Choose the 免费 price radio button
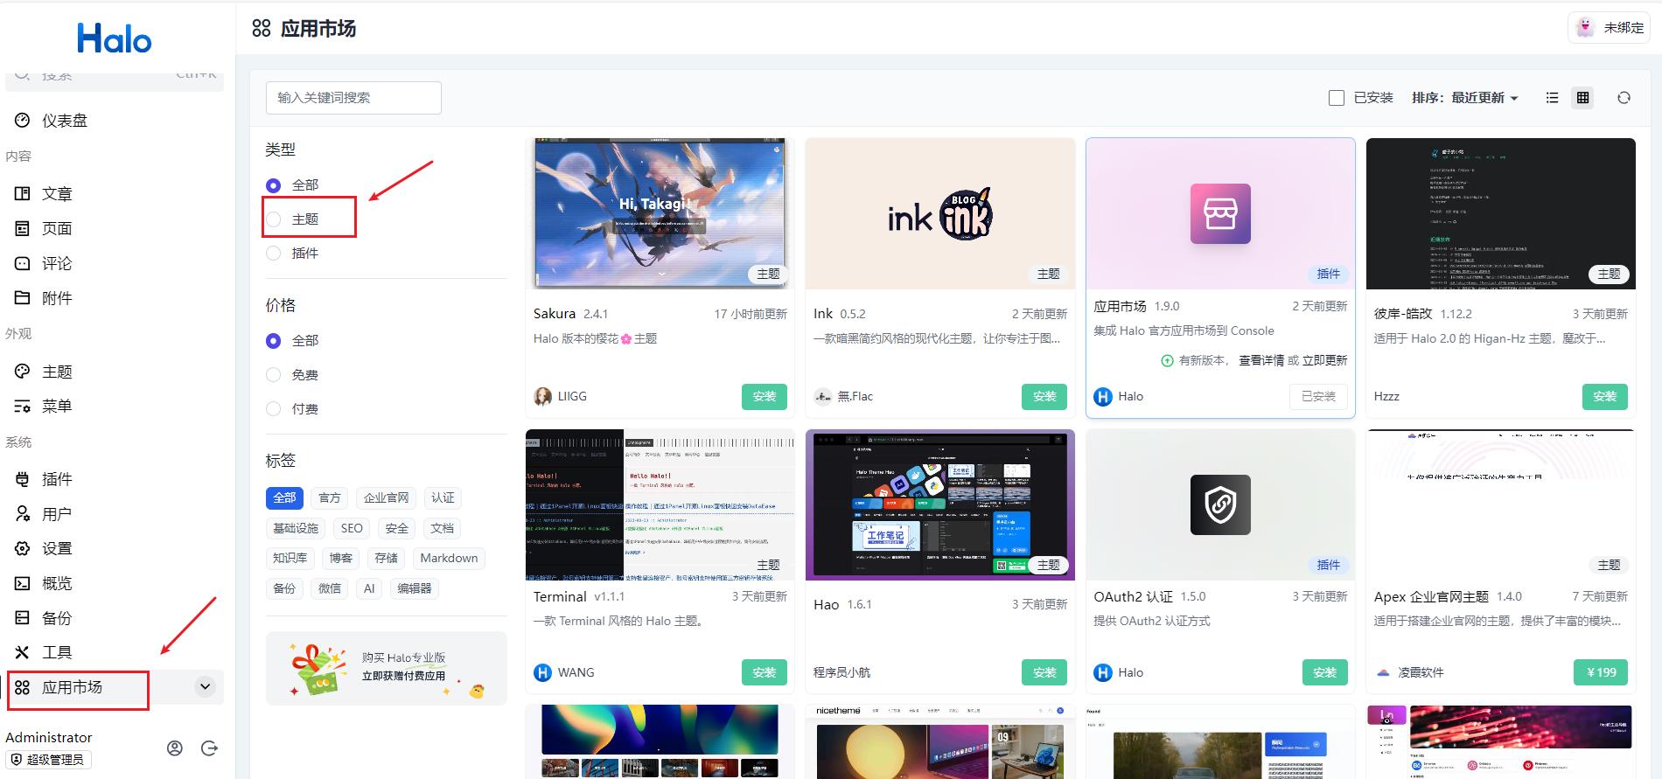Viewport: 1662px width, 779px height. [x=274, y=375]
